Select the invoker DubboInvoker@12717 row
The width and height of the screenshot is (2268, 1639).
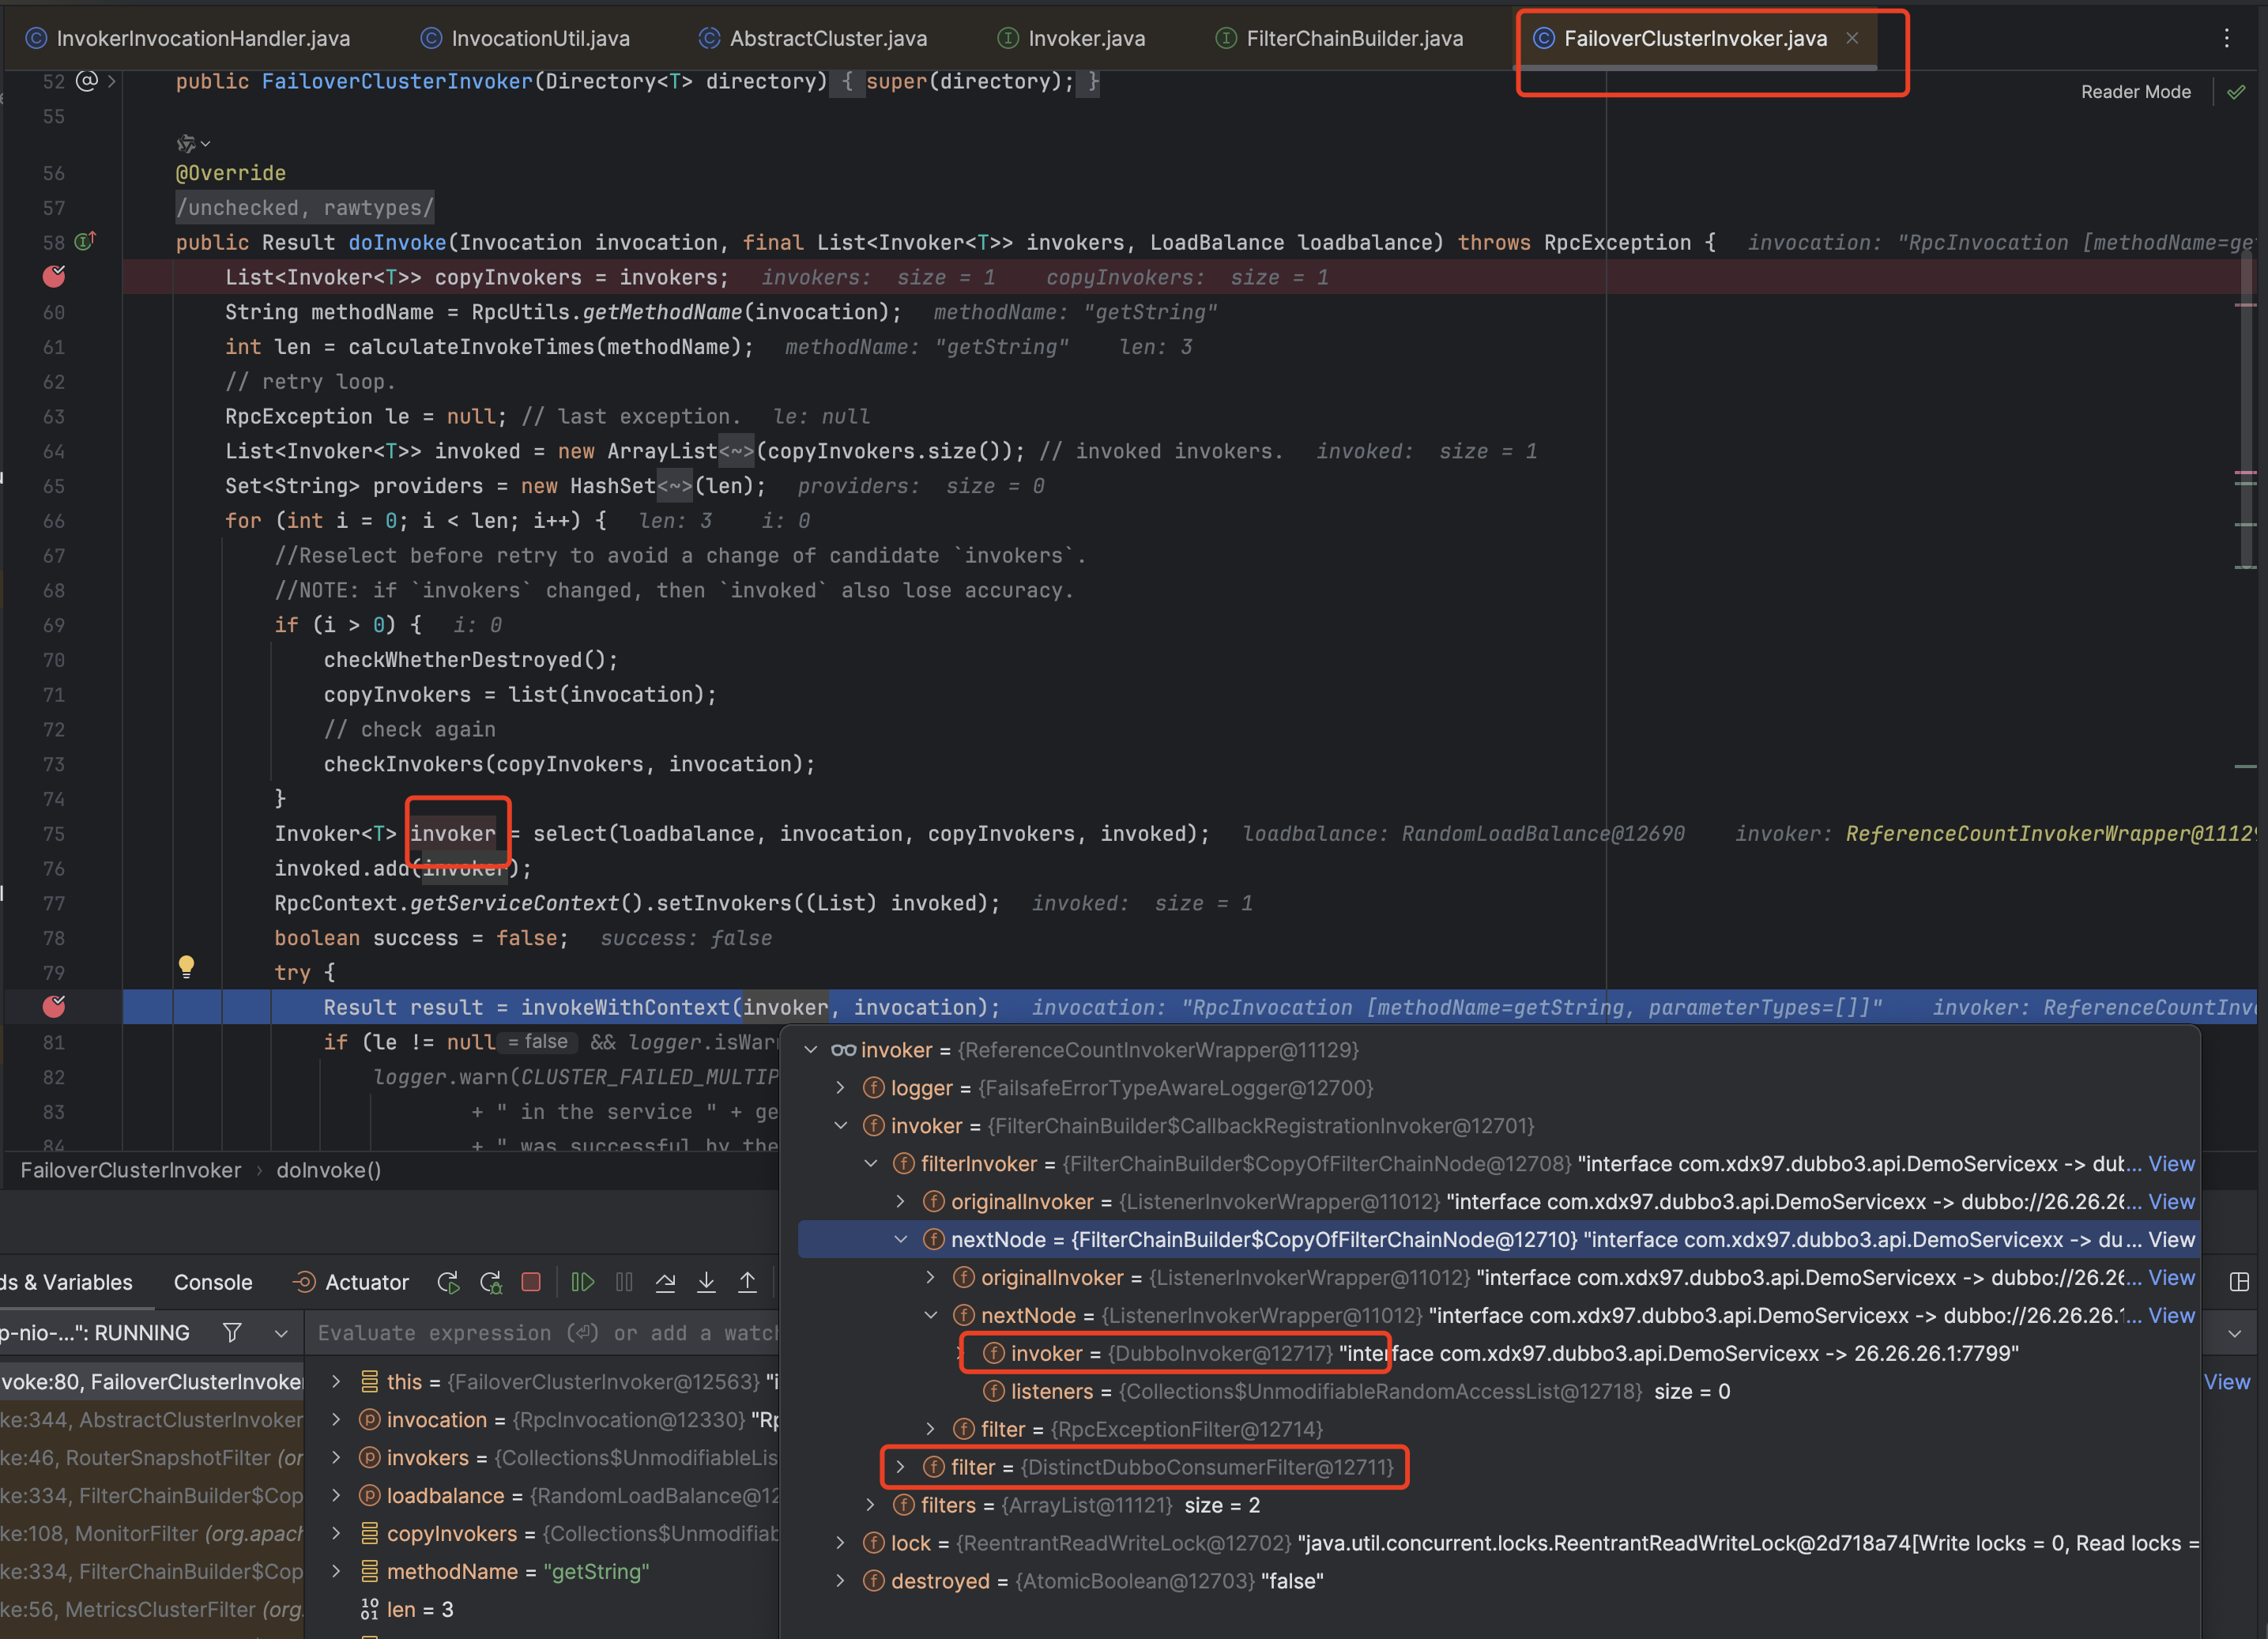1498,1353
